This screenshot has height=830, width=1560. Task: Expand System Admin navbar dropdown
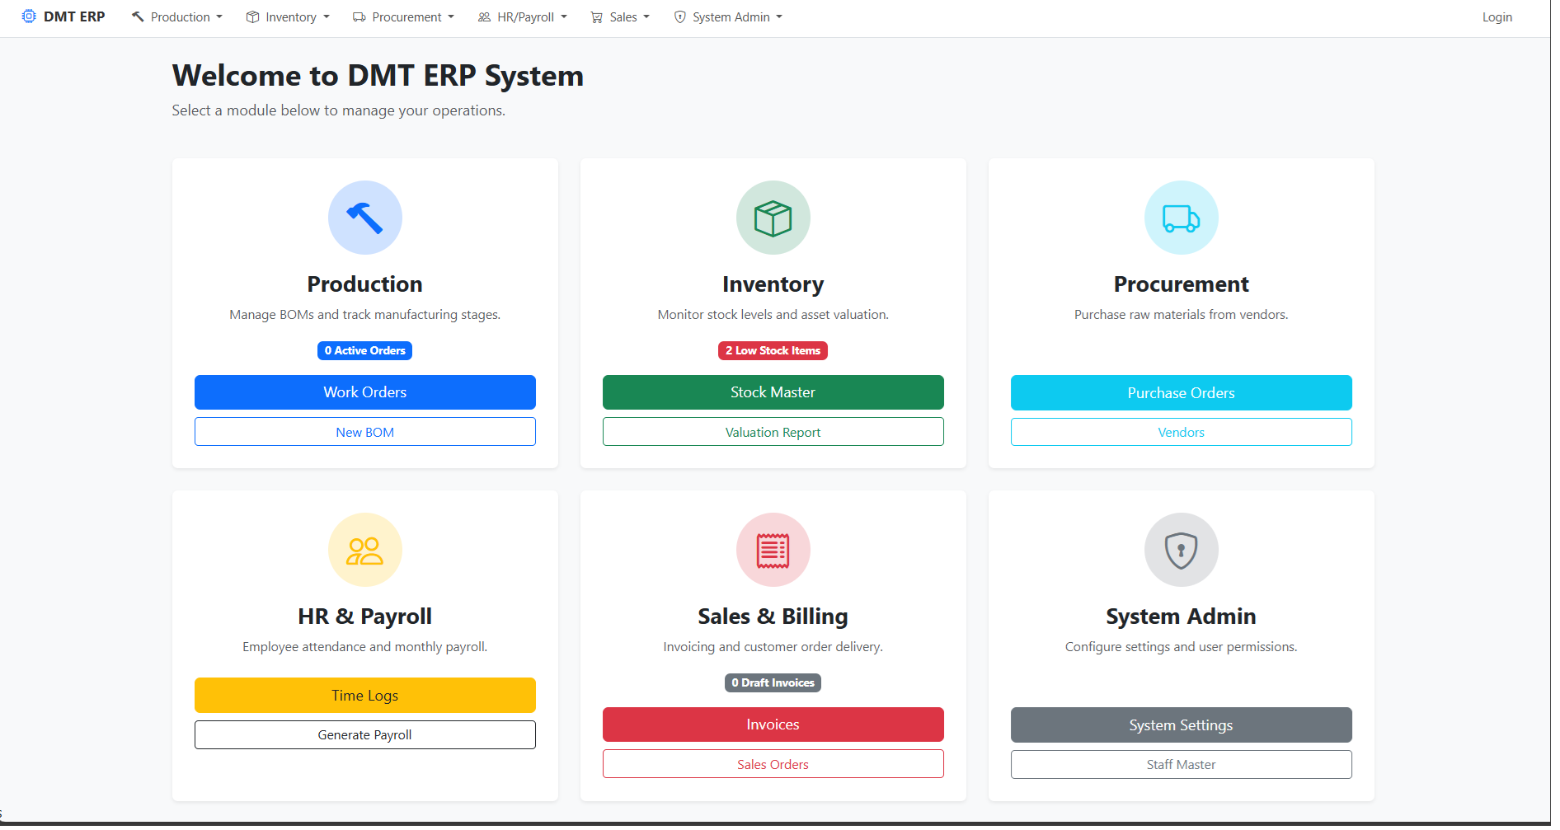click(729, 17)
